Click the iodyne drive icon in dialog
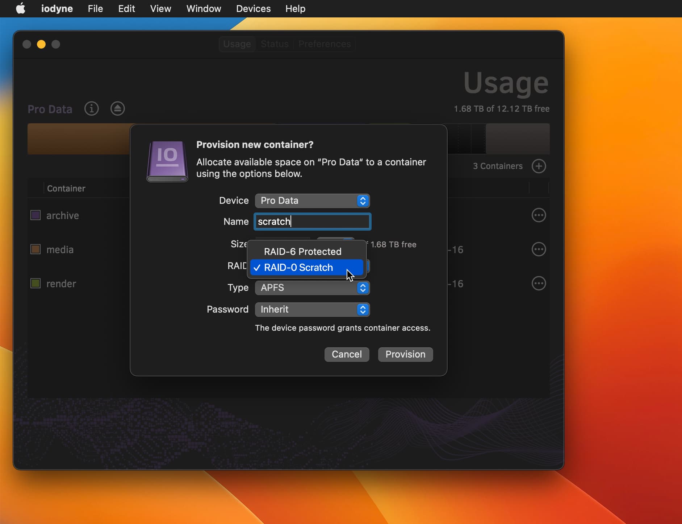Image resolution: width=682 pixels, height=524 pixels. [167, 161]
